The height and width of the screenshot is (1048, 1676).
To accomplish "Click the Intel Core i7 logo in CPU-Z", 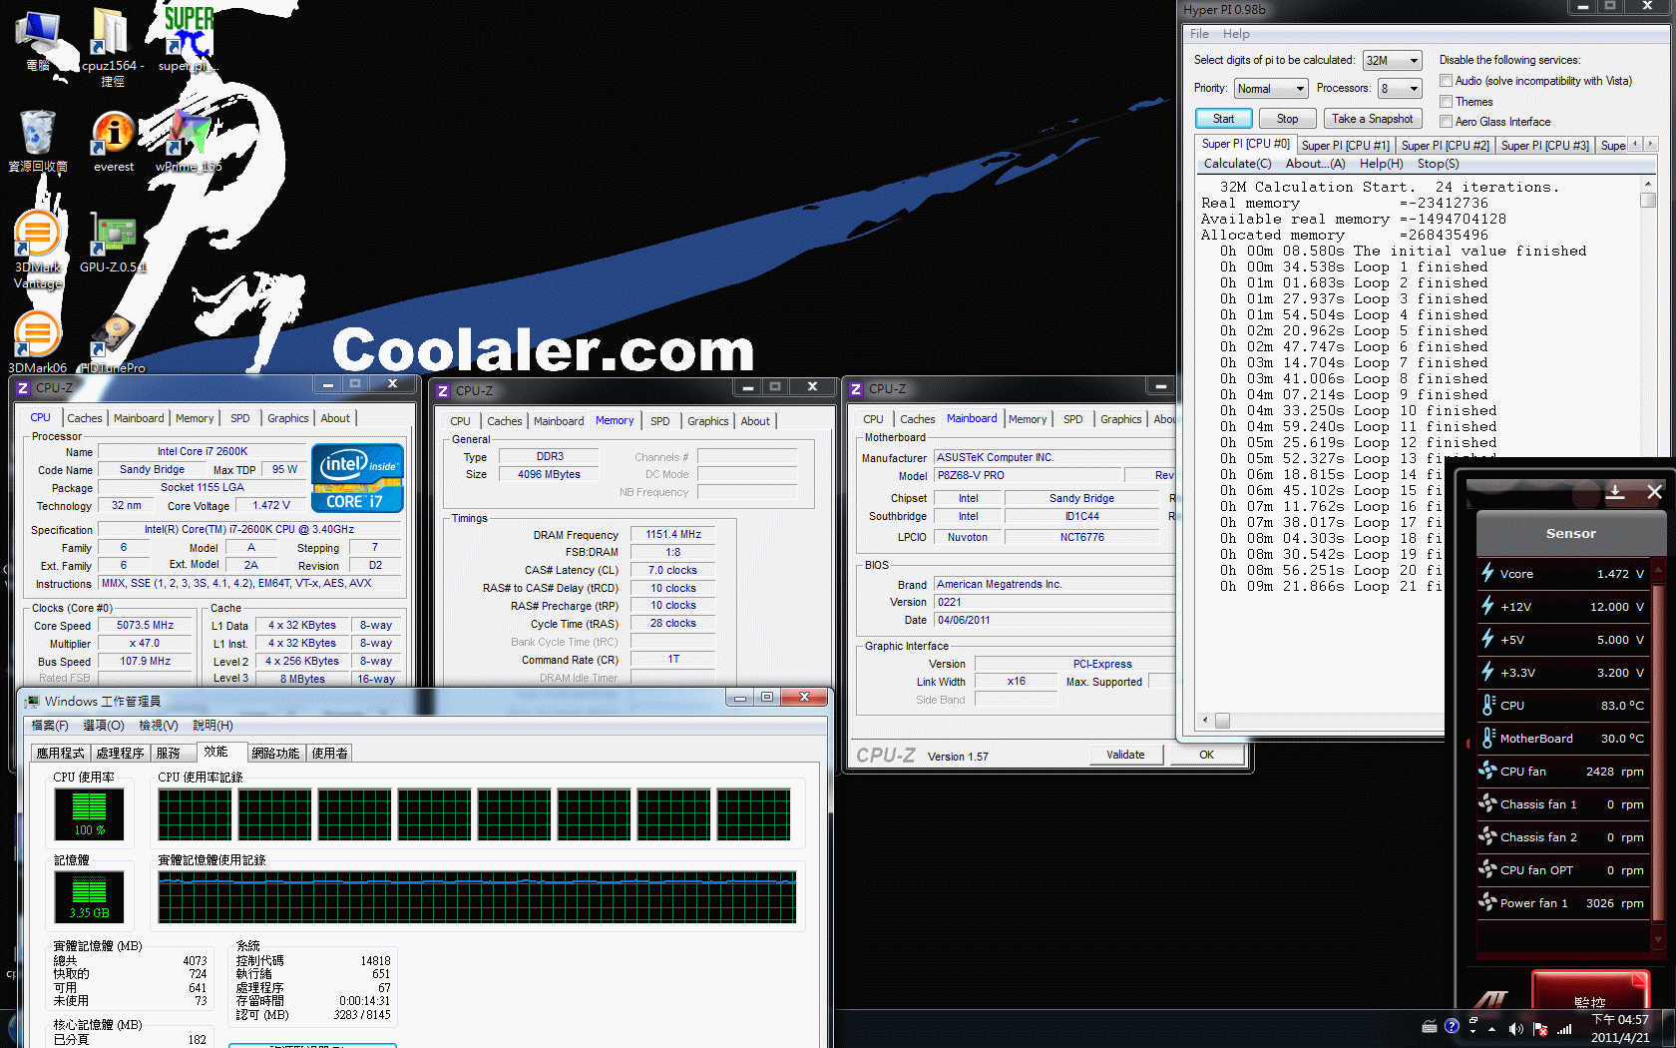I will (x=357, y=477).
